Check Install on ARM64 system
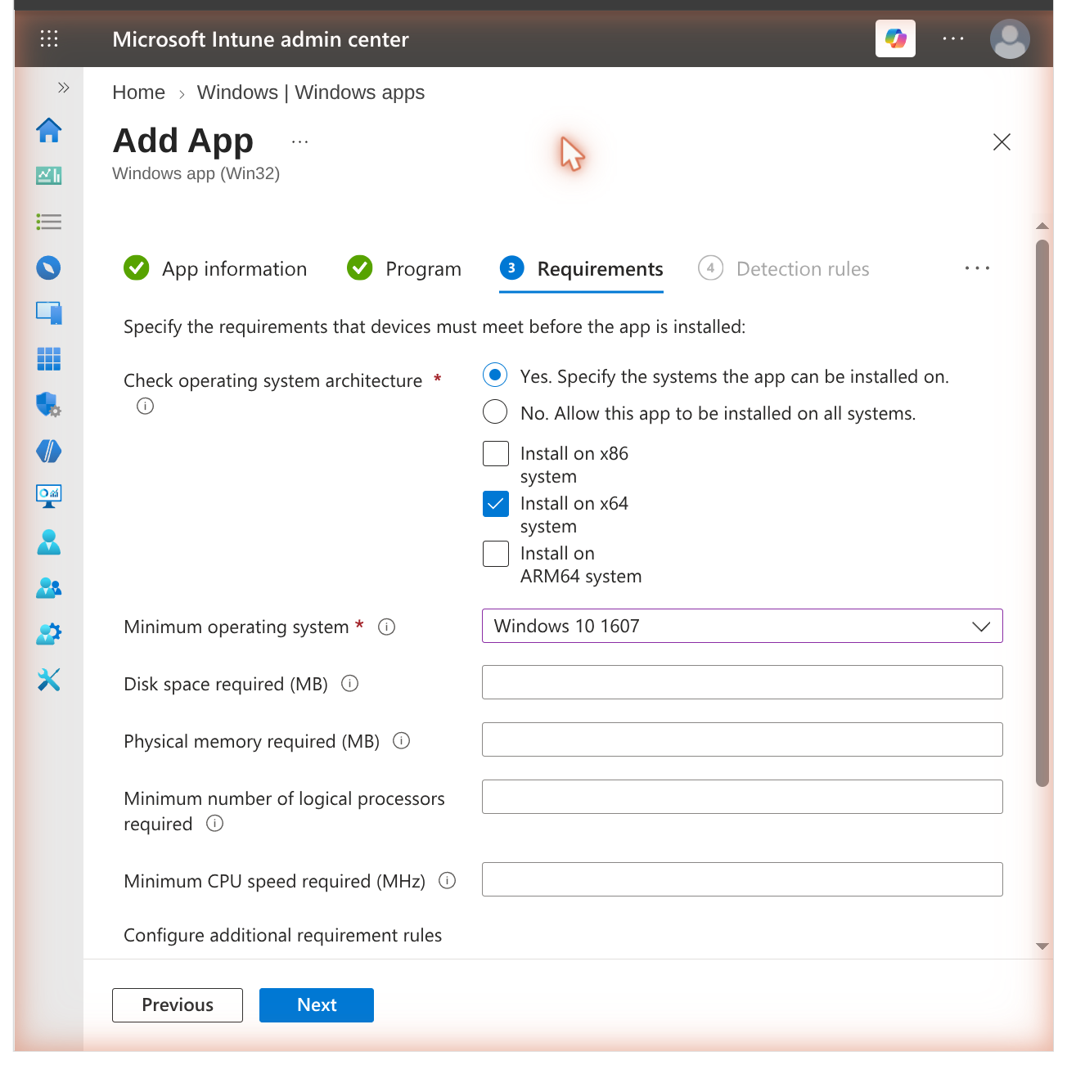Screen dimensions: 1067x1065 click(496, 554)
